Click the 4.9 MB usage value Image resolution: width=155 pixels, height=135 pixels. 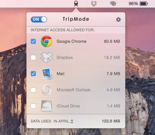coord(113,90)
